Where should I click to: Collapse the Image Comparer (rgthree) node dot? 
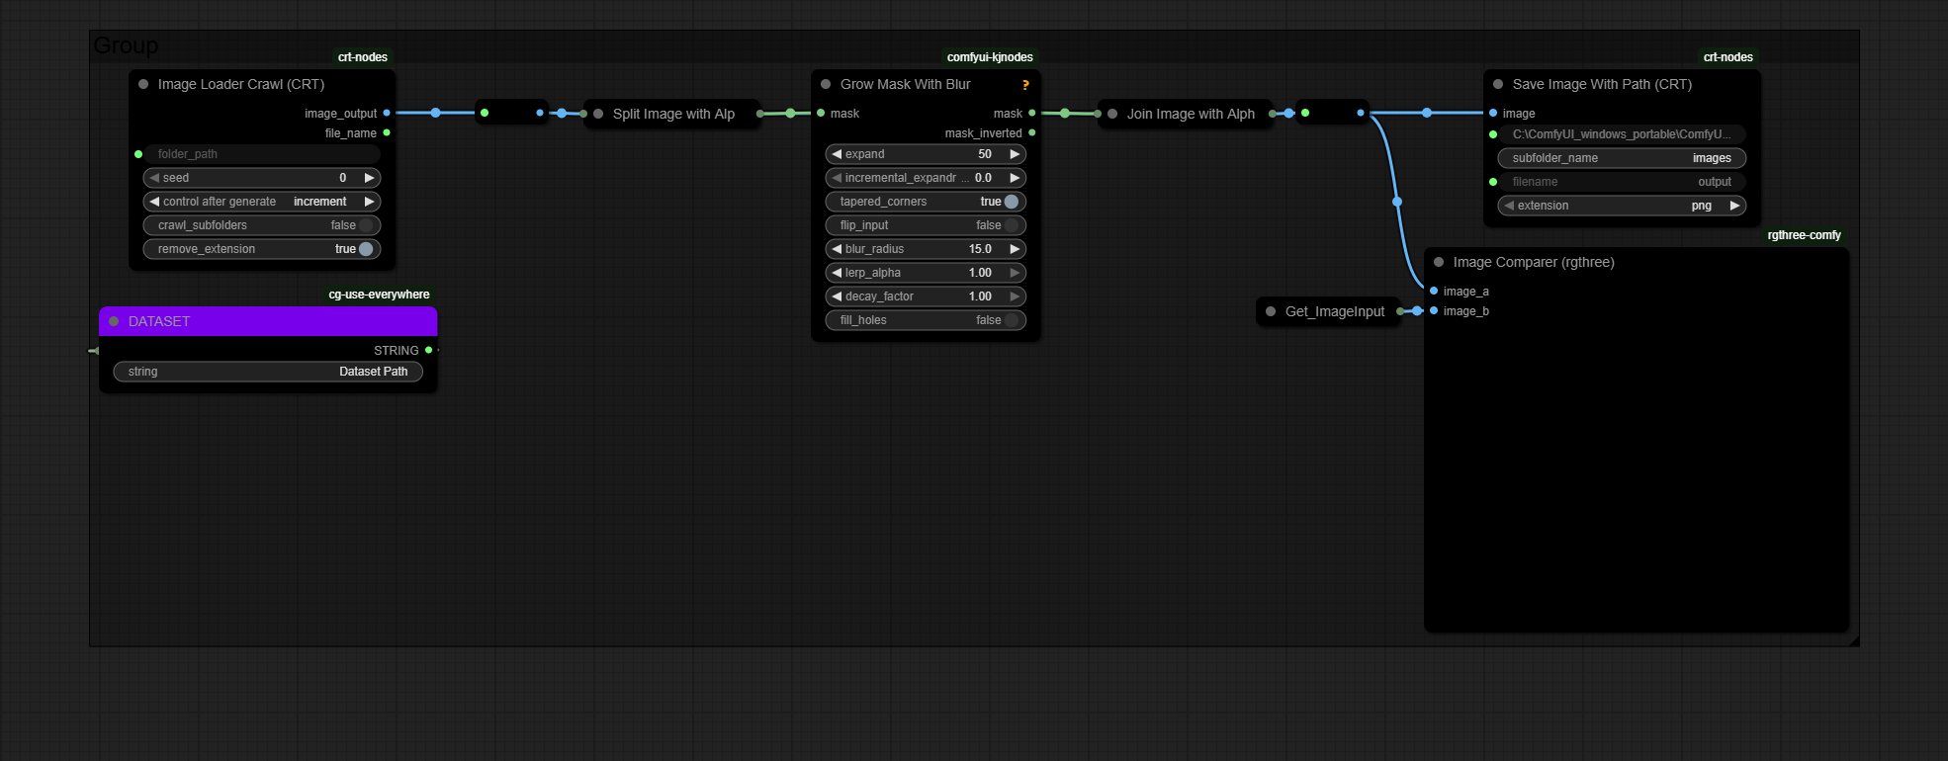click(1439, 262)
